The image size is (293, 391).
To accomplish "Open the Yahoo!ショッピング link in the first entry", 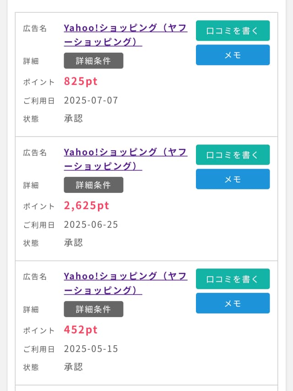I will [x=125, y=28].
